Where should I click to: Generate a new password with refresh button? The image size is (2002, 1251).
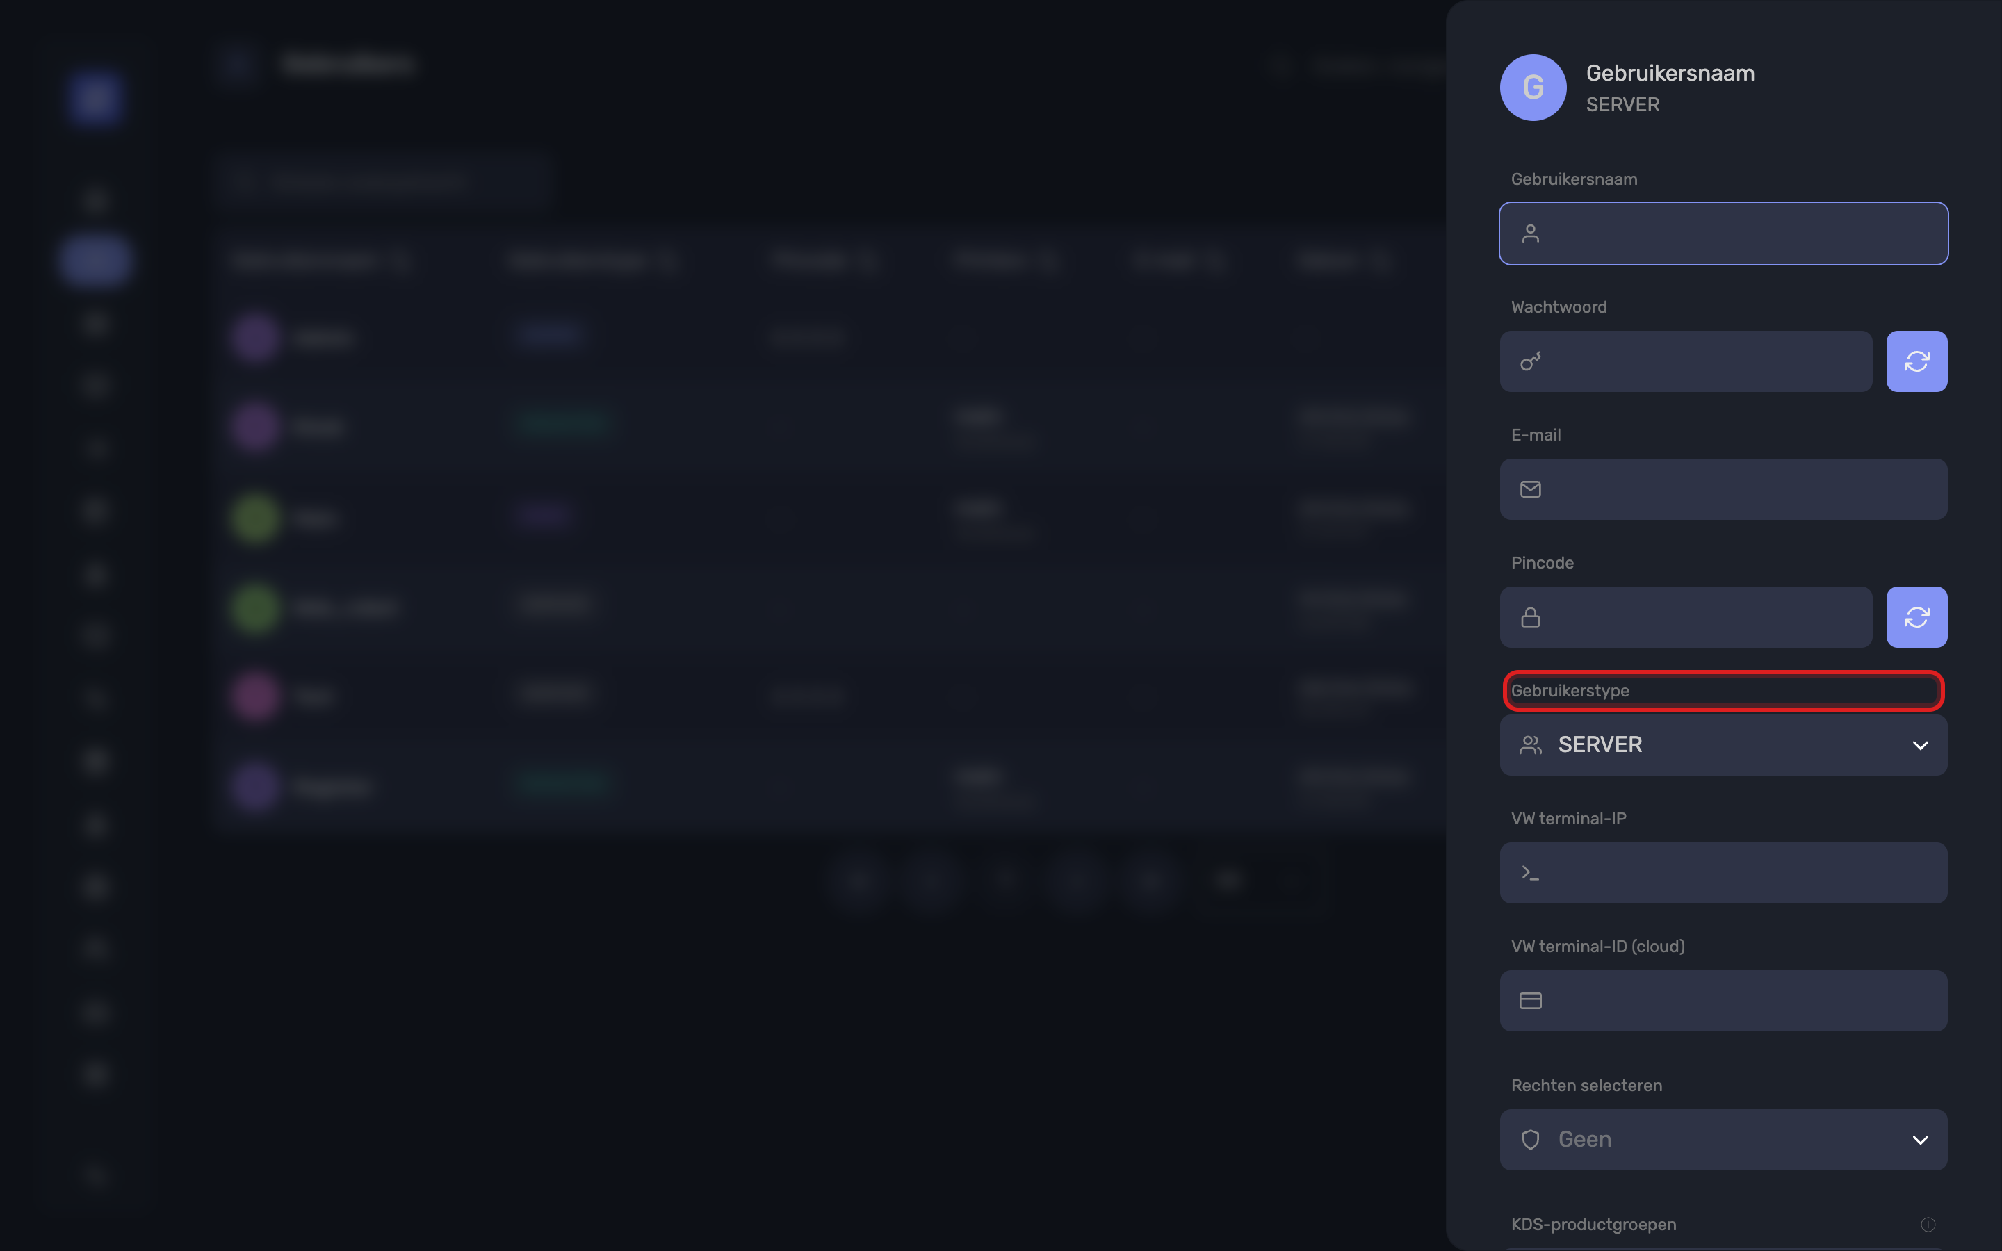coord(1916,361)
